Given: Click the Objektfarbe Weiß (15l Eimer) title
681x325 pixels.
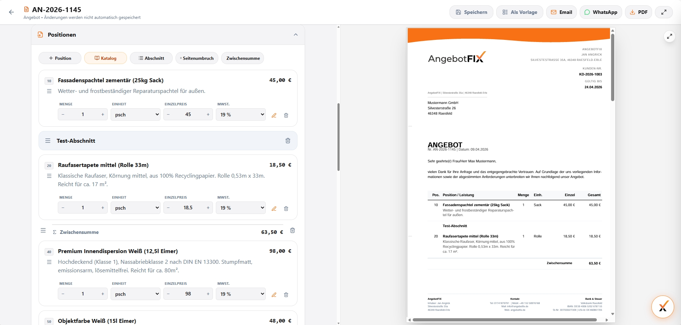Looking at the screenshot, I should [97, 321].
